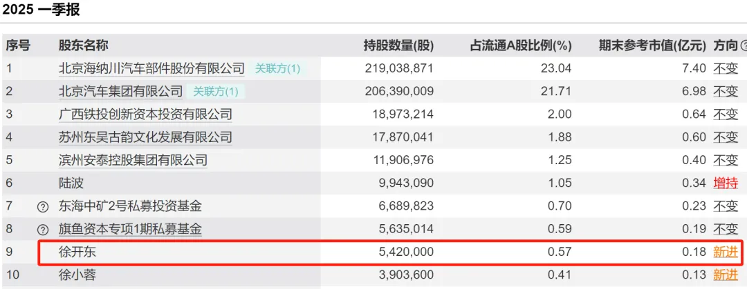Screen dimensions: 747x289
Task: Click 不变 for 广西铁投创新资本投资有限公司
Action: [x=726, y=114]
